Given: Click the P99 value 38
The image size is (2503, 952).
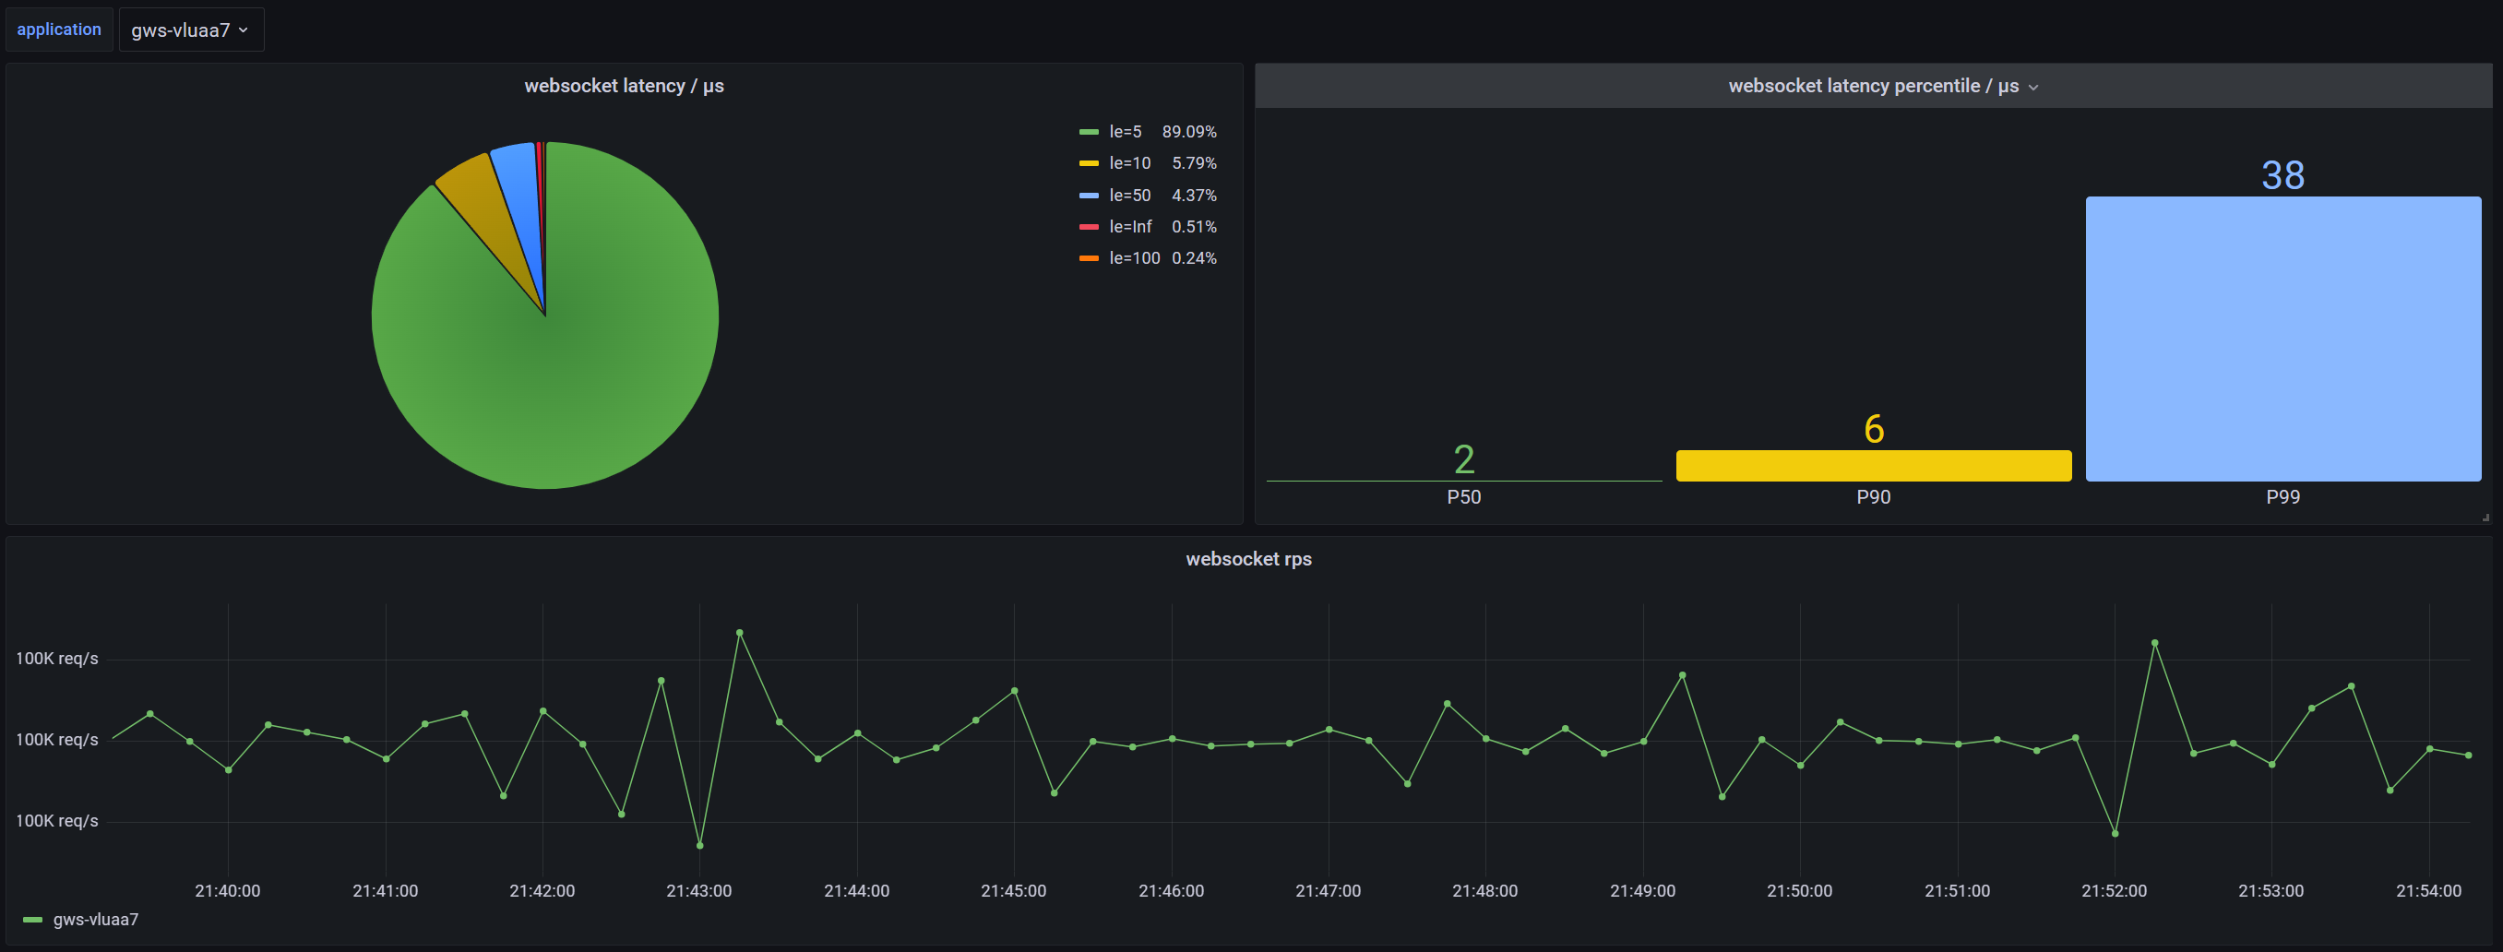Looking at the screenshot, I should click(x=2282, y=176).
